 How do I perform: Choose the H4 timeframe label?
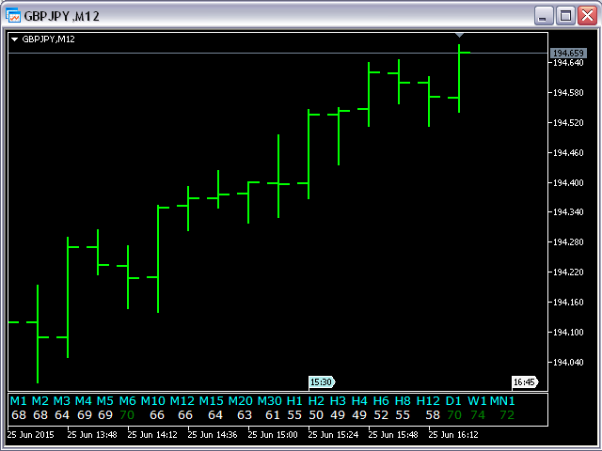(359, 401)
